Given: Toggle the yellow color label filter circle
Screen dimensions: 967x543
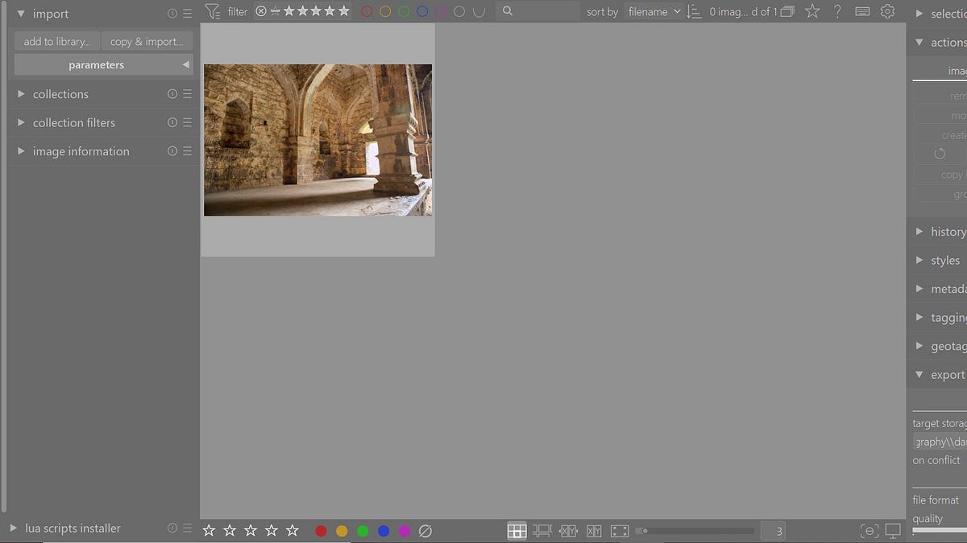Looking at the screenshot, I should 385,11.
